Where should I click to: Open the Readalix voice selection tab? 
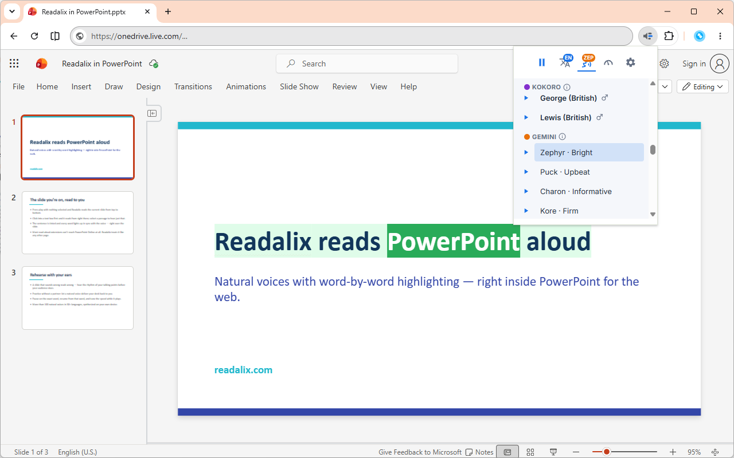(x=587, y=62)
